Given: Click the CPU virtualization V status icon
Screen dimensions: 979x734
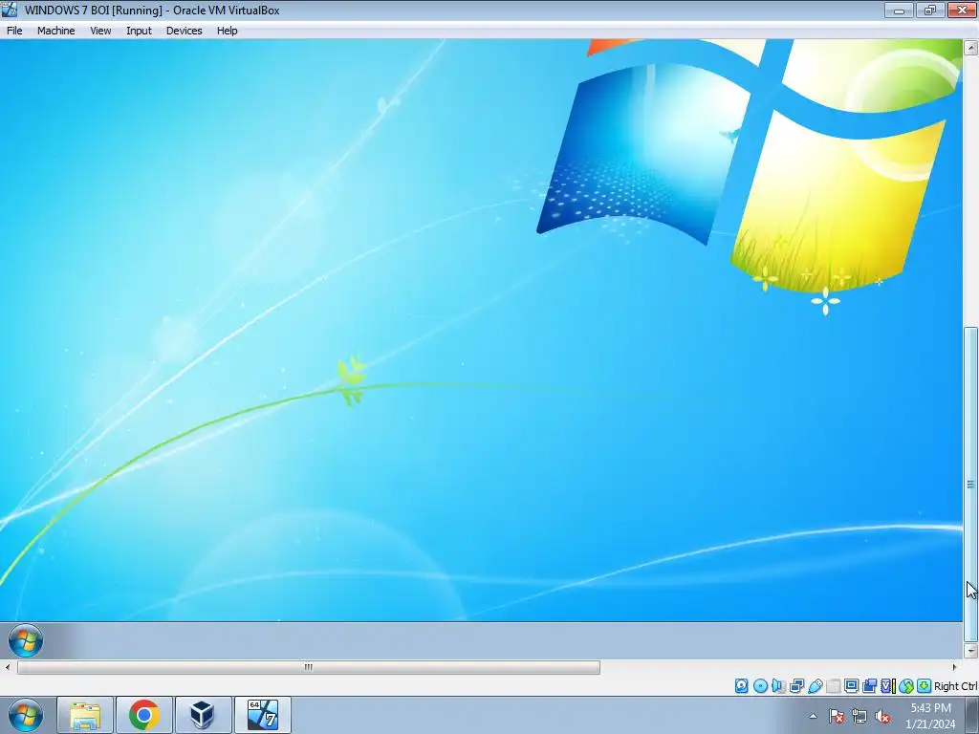Looking at the screenshot, I should [x=888, y=686].
